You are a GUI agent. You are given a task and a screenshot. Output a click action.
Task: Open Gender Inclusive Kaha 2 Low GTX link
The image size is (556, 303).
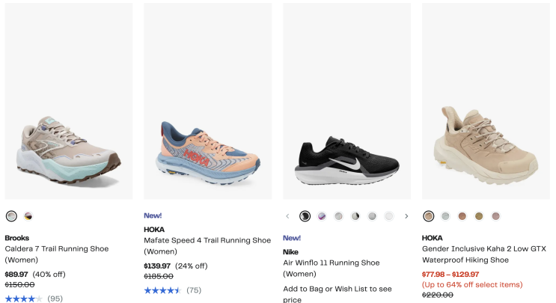484,249
